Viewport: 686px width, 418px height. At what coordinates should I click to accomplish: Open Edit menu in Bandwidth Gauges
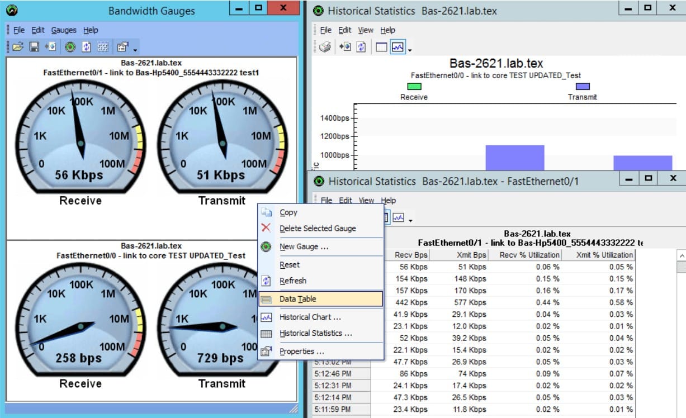click(x=38, y=30)
